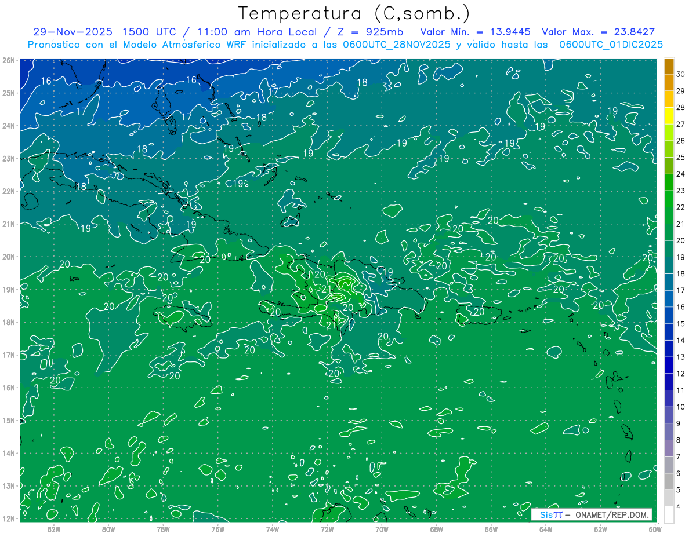
Task: Click the gray color band between 5 and 6
Action: [x=669, y=482]
